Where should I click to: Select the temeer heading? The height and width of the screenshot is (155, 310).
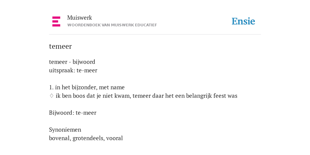[60, 46]
